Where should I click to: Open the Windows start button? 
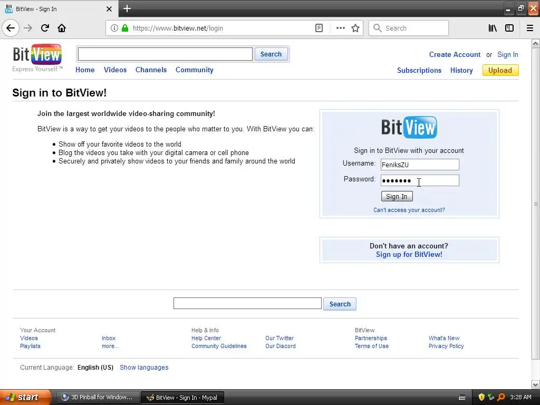pos(25,397)
